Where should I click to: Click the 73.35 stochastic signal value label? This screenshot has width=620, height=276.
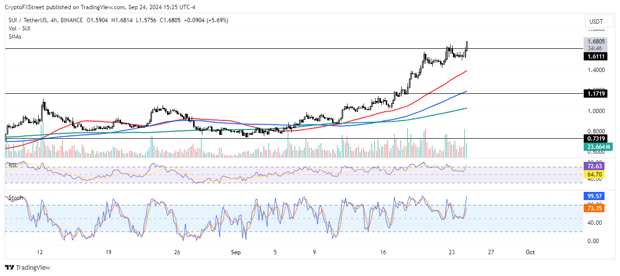coord(594,208)
